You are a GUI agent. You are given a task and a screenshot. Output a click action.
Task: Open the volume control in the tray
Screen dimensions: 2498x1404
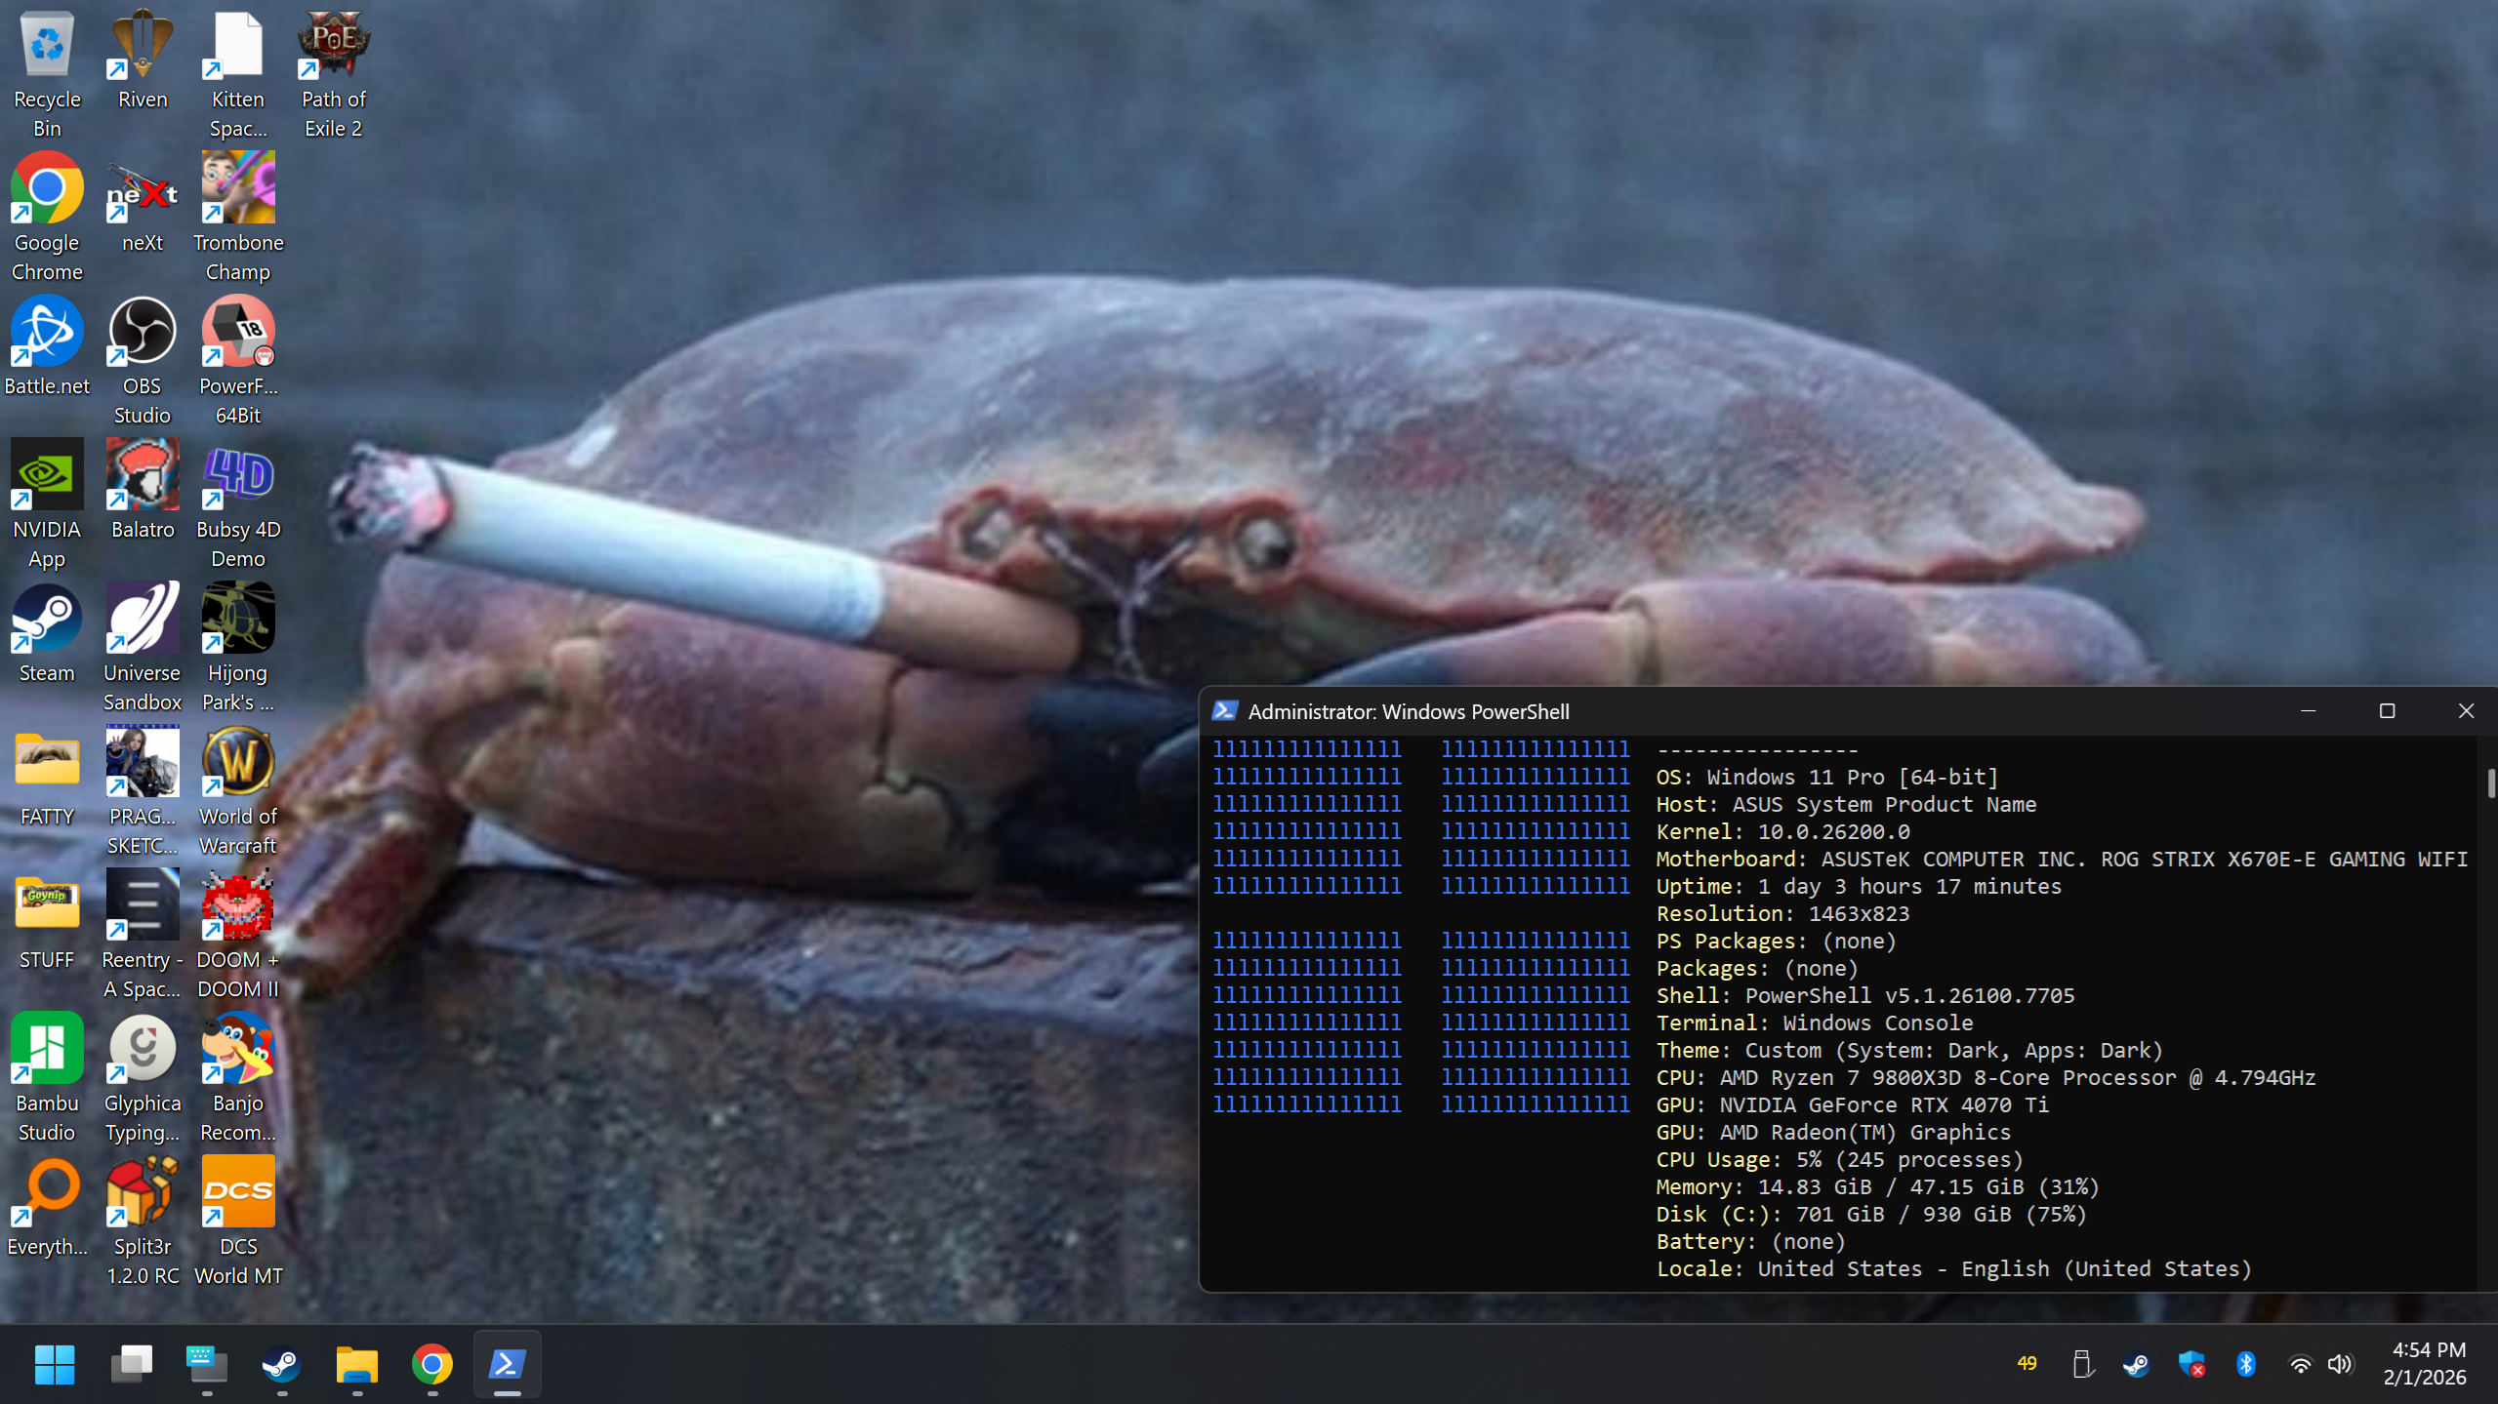(2340, 1364)
